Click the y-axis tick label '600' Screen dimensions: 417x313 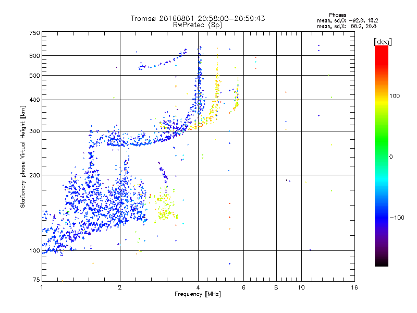click(x=34, y=56)
